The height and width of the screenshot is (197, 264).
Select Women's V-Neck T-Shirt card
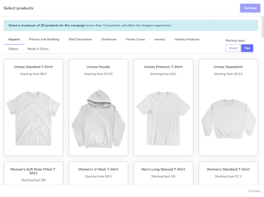[98, 173]
